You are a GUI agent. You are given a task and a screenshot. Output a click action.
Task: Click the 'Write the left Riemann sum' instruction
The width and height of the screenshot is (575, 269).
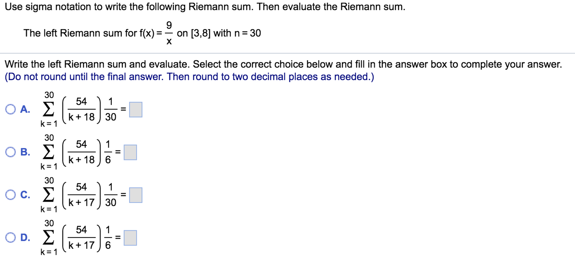[283, 64]
